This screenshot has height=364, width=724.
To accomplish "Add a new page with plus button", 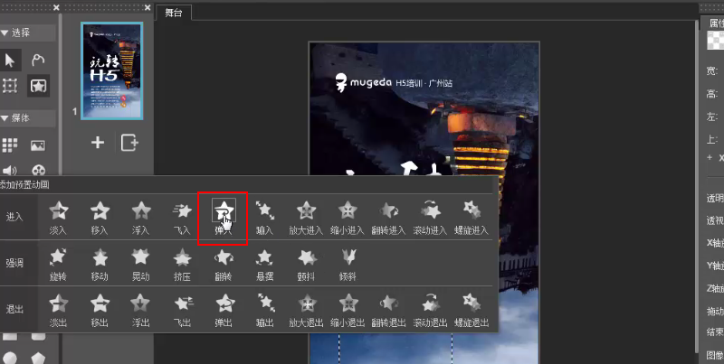I will pos(98,143).
